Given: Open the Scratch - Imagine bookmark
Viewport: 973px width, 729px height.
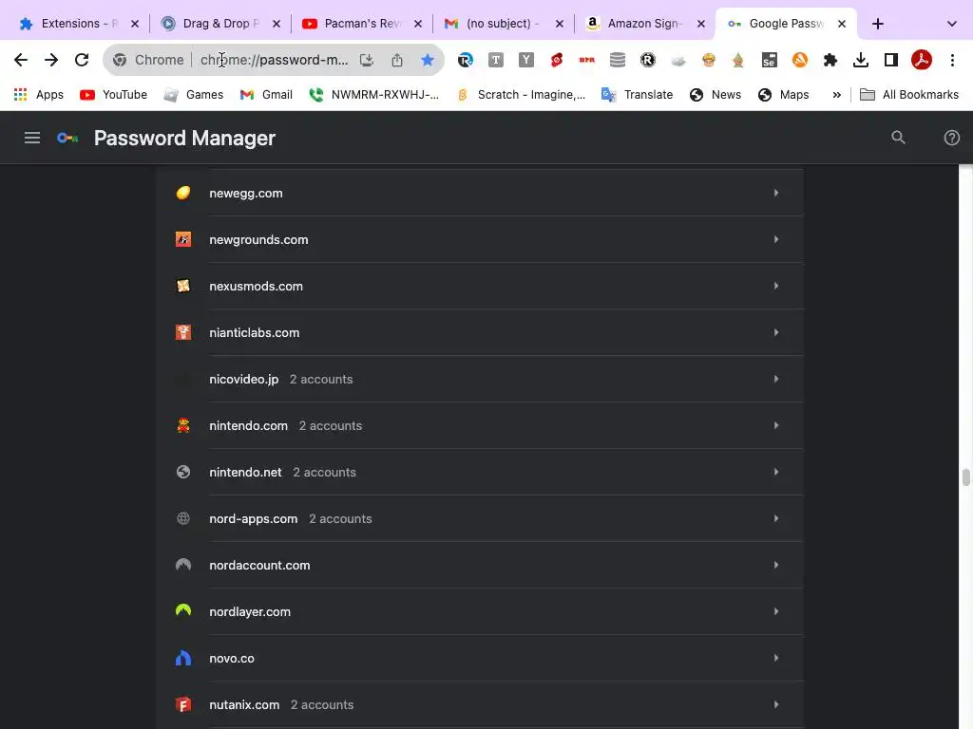Looking at the screenshot, I should point(521,94).
